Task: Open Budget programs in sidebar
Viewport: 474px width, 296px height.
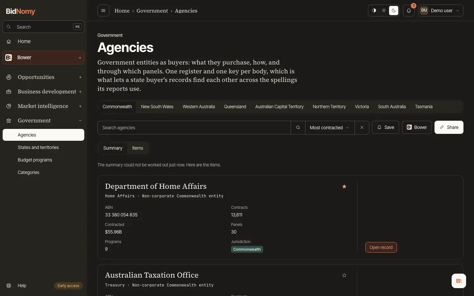Action: coord(43,160)
